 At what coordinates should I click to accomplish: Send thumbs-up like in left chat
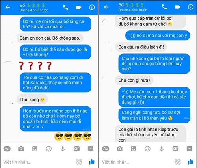coord(92,162)
